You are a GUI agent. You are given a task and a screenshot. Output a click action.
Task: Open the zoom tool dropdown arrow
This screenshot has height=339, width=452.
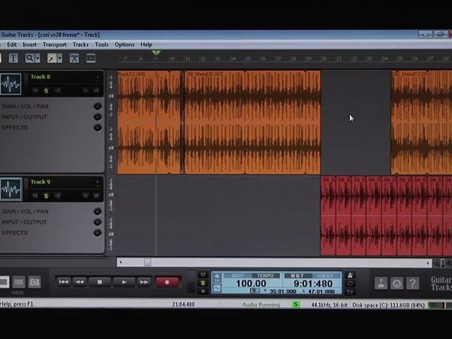click(x=38, y=58)
